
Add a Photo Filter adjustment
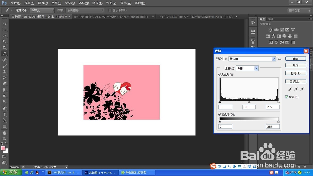pos(285,36)
